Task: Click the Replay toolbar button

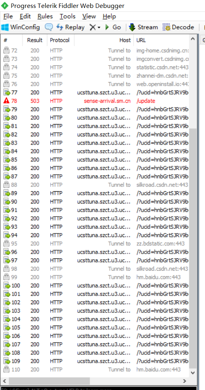Action: click(x=71, y=27)
